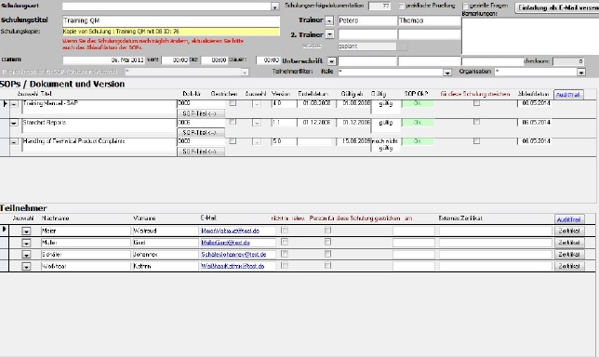The height and width of the screenshot is (357, 599).
Task: Select record selector arrow of Meier row
Action: point(5,230)
